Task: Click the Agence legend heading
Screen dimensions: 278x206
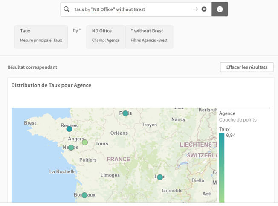Action: click(x=227, y=113)
